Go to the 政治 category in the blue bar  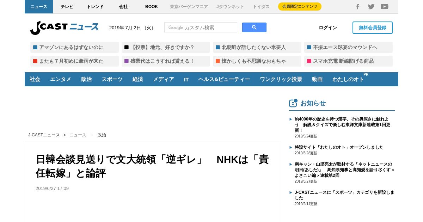(86, 79)
